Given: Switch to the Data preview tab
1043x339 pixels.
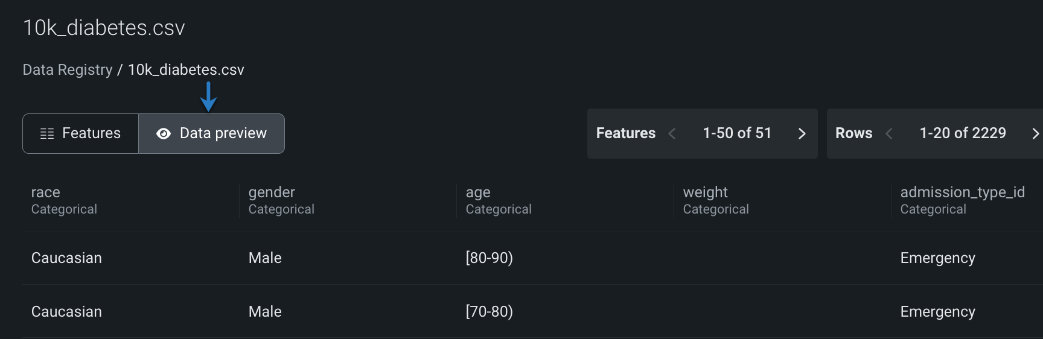Looking at the screenshot, I should [212, 133].
